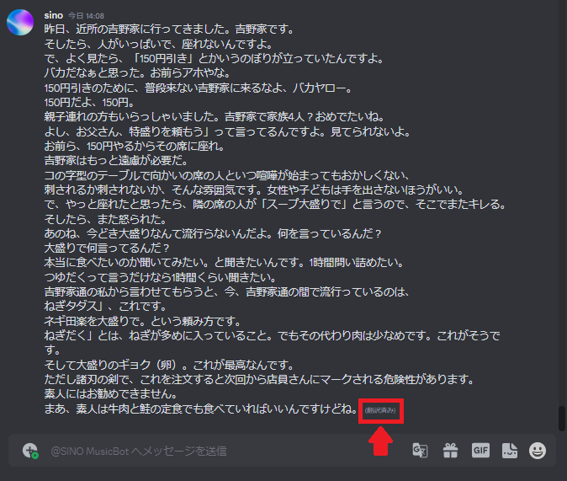The height and width of the screenshot is (481, 567).
Task: Click the line 吉野家はもっと遠慮が必要だ。
Action: [x=116, y=160]
